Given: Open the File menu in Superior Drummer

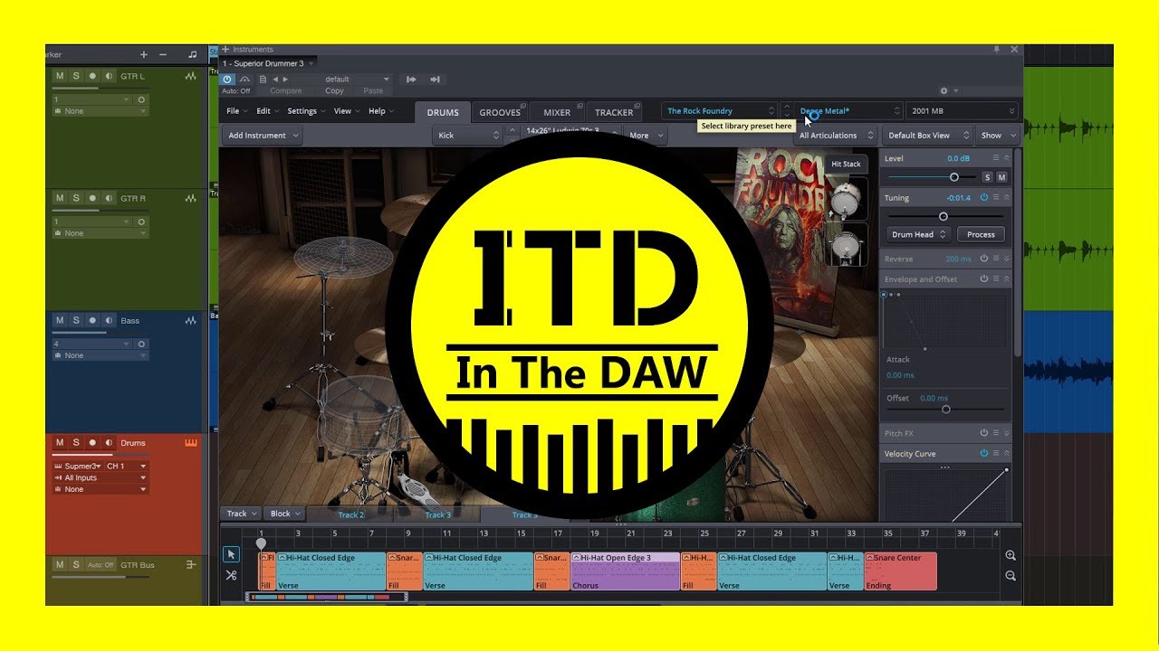Looking at the screenshot, I should point(236,111).
